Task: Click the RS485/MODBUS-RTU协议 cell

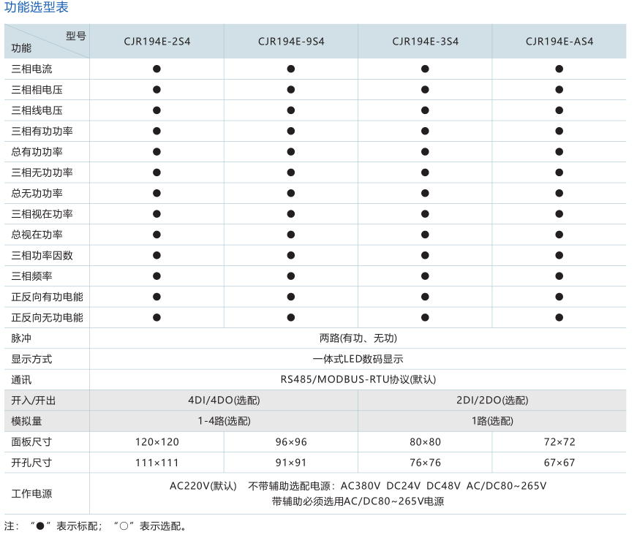Action: click(358, 379)
